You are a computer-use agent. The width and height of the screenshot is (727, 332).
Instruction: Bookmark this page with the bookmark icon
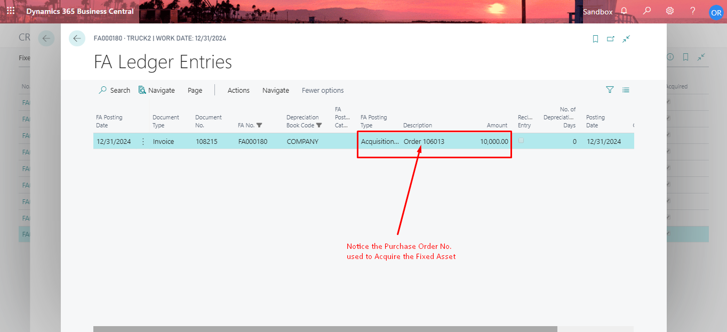tap(595, 39)
